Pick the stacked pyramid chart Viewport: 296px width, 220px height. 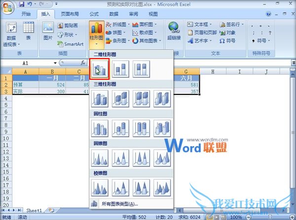coord(120,188)
